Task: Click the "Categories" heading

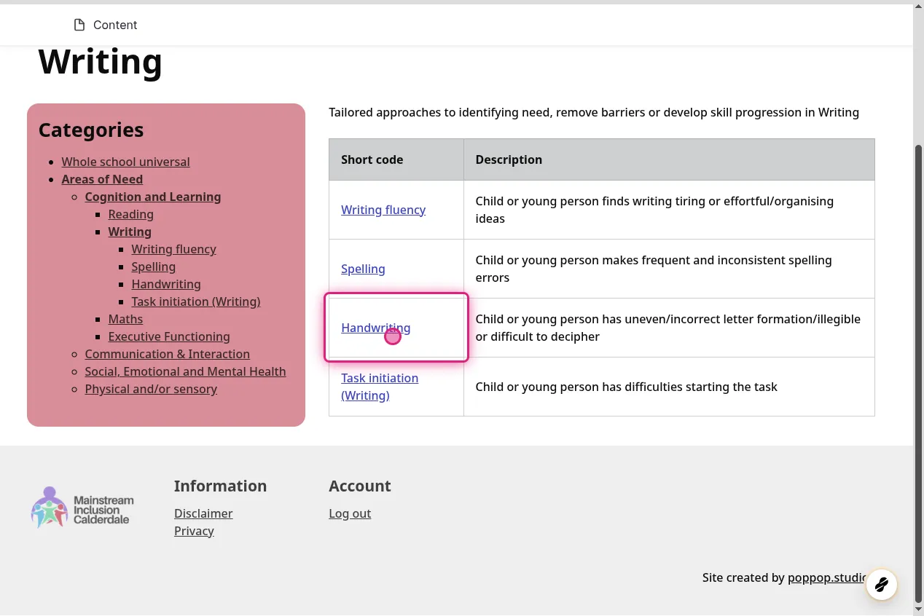Action: [x=91, y=130]
